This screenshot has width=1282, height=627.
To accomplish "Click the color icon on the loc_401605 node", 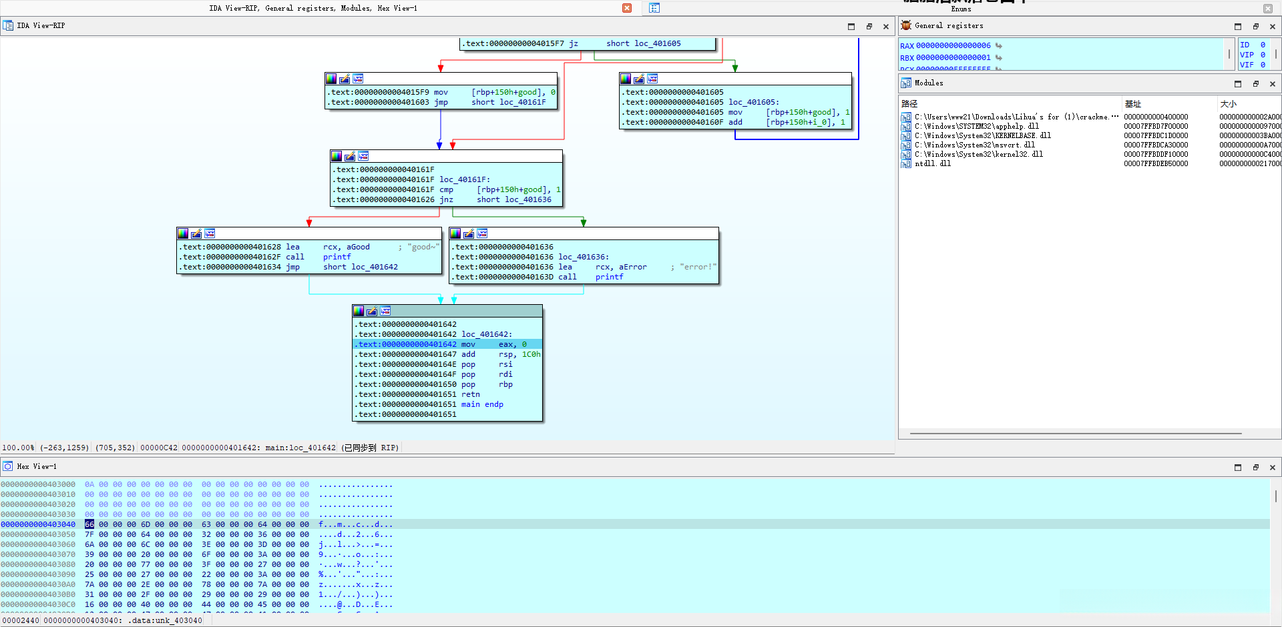I will point(626,79).
